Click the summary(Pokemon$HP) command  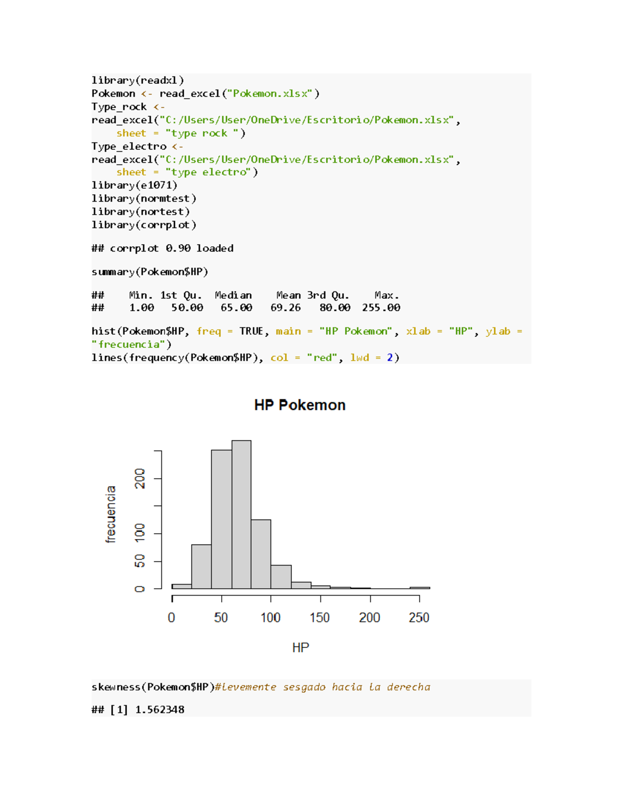[x=150, y=271]
